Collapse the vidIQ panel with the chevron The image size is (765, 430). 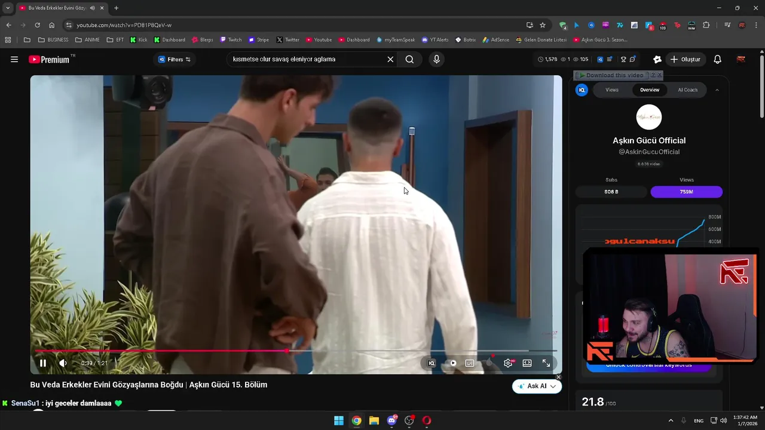(717, 90)
